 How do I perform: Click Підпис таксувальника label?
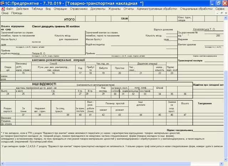tap(180, 130)
